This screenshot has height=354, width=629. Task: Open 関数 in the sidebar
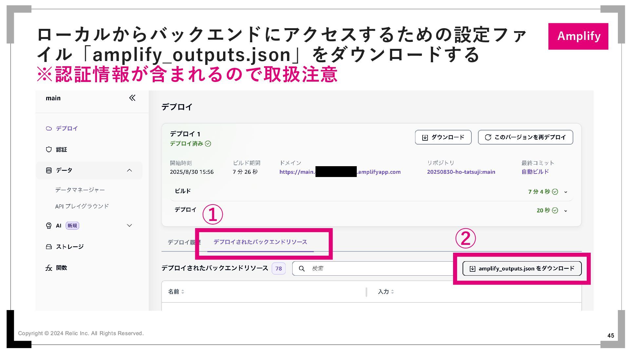[62, 268]
